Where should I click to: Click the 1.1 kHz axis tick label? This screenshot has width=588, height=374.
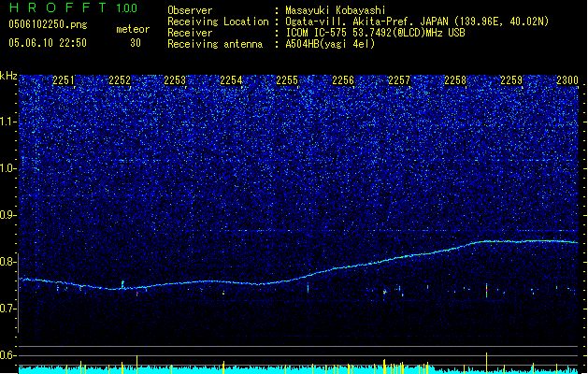tap(8, 122)
